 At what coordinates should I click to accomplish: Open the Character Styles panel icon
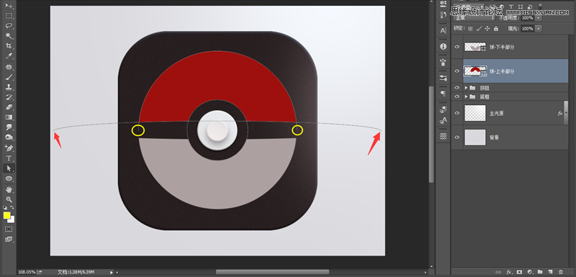[x=443, y=120]
